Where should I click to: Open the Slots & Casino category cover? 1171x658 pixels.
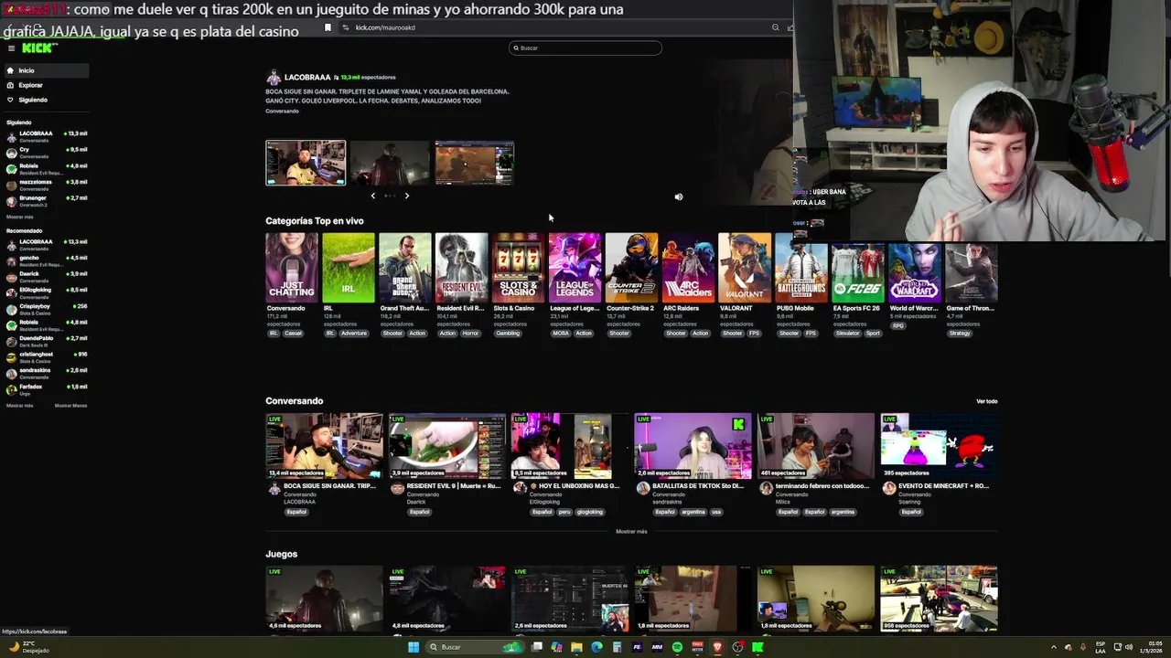tap(519, 267)
